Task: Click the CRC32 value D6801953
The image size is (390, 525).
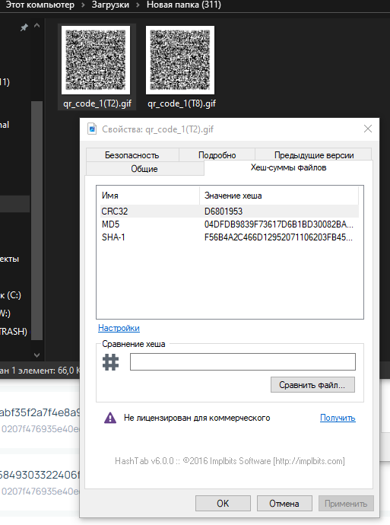Action: tap(224, 212)
